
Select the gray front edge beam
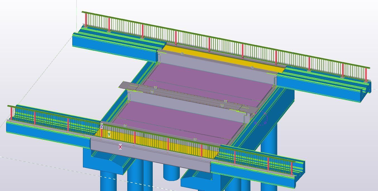pyautogui.click(x=151, y=155)
